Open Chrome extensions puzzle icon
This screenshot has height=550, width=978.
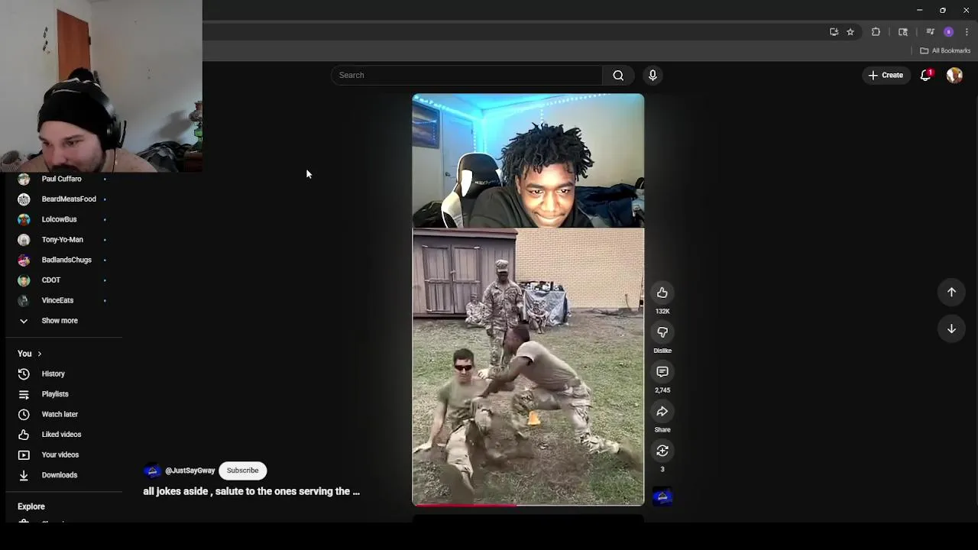point(876,32)
